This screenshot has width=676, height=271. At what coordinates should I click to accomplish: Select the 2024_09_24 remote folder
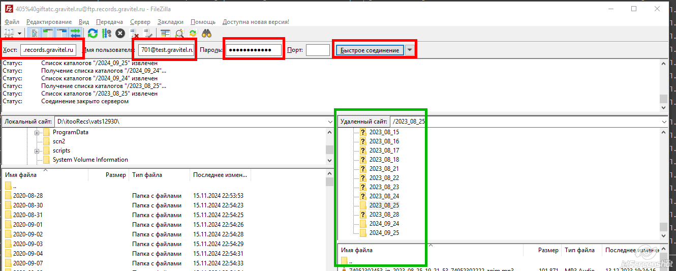384,224
